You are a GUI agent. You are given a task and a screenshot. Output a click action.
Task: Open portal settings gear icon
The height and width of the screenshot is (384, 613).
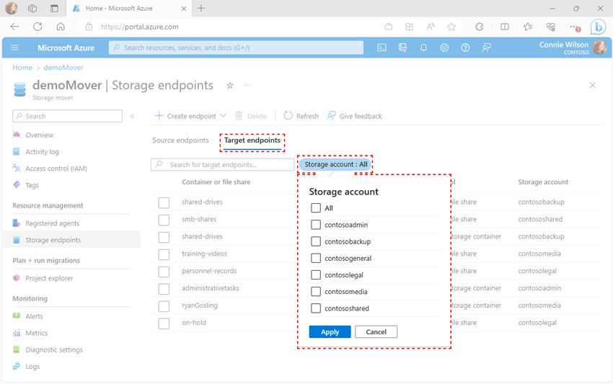coord(444,48)
